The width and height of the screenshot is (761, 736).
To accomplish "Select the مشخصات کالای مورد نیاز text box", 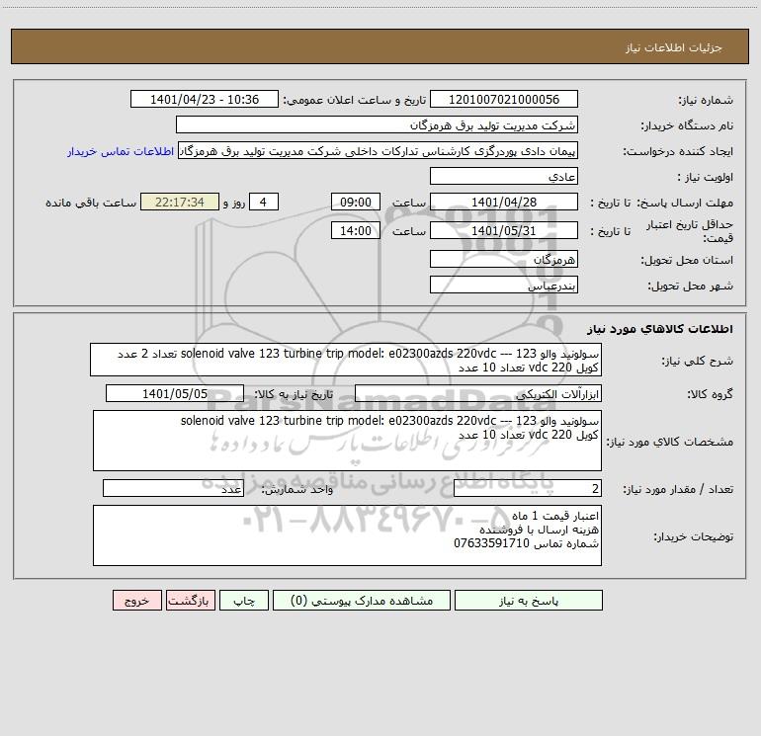I will [x=347, y=441].
